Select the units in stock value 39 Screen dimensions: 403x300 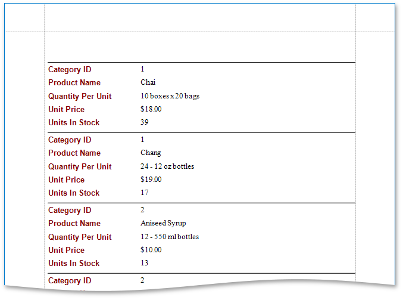click(145, 122)
